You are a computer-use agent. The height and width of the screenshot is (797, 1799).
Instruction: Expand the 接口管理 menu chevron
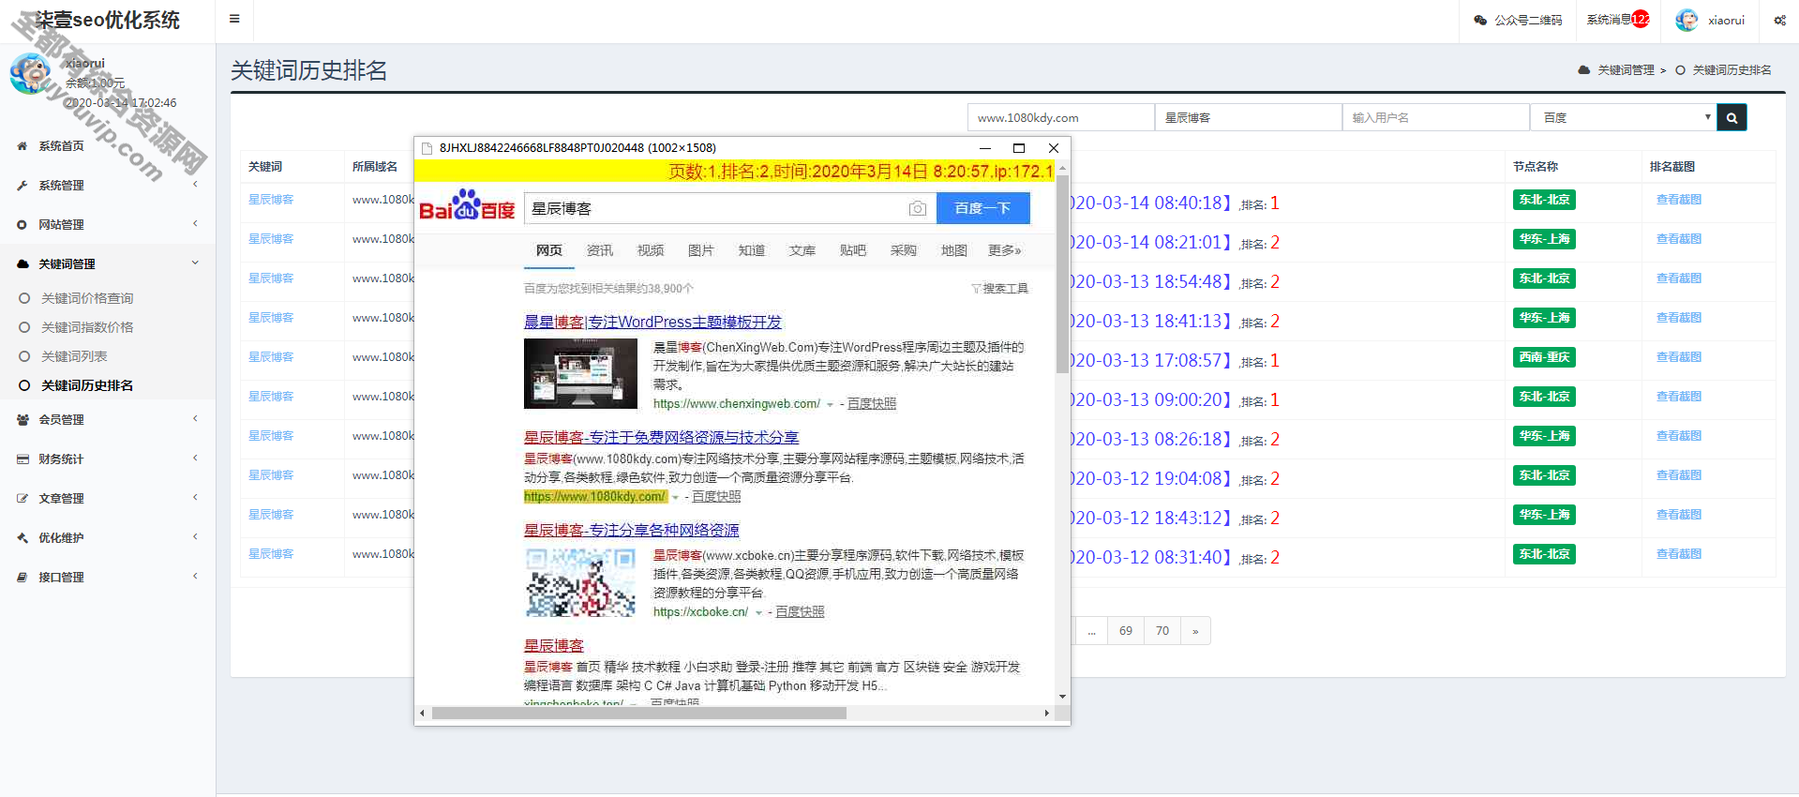[195, 576]
